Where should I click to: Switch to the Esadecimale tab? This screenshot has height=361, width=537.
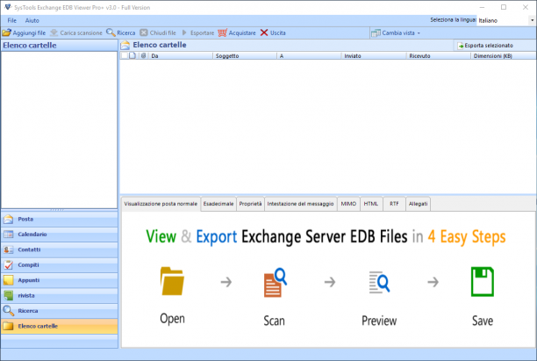(218, 204)
